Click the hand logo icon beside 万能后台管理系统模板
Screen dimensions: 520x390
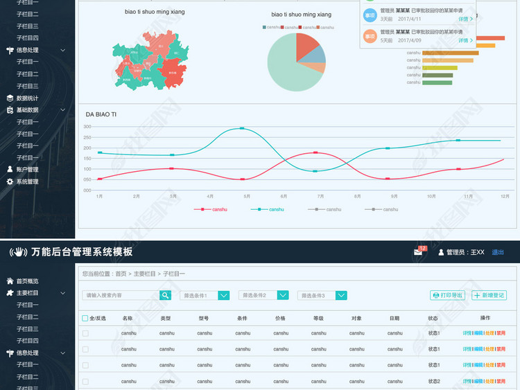[18, 252]
